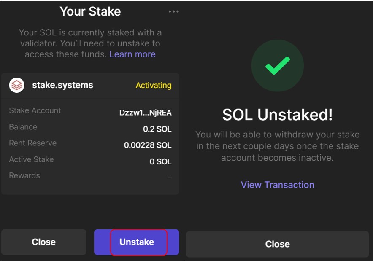Screen dimensions: 373x261
Task: Click the SOL Unstaked! heading
Action: (277, 115)
